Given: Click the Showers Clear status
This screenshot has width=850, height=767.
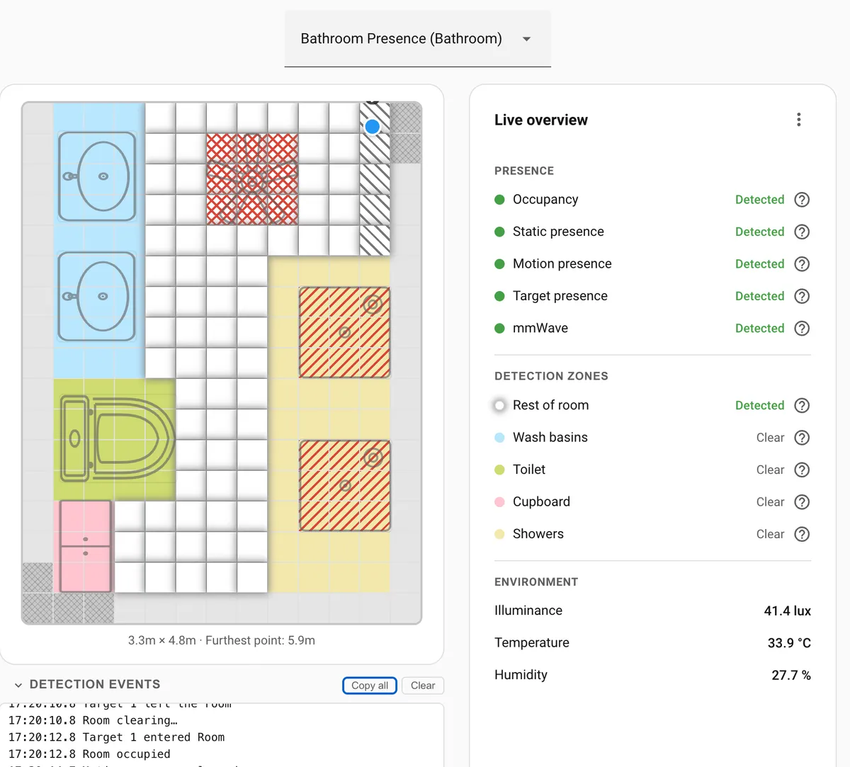Looking at the screenshot, I should tap(770, 534).
